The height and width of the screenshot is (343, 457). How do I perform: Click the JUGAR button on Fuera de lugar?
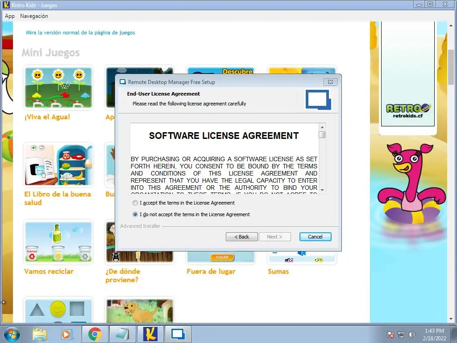[222, 257]
